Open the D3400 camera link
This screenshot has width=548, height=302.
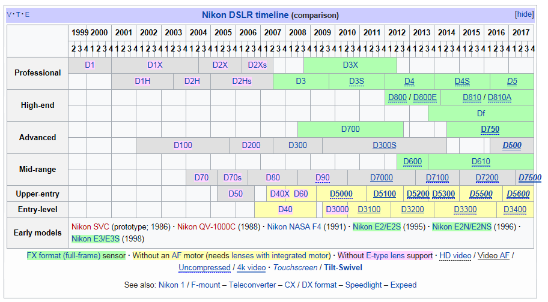[x=515, y=209]
